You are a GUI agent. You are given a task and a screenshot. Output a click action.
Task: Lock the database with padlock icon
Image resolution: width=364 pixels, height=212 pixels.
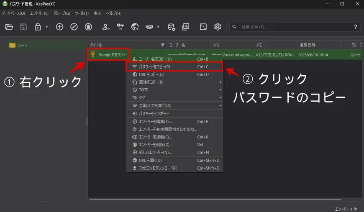38,27
